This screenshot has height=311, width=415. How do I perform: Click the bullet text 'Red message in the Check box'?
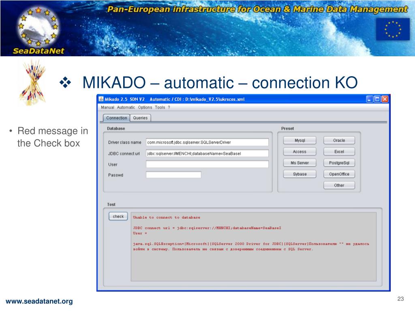[53, 137]
